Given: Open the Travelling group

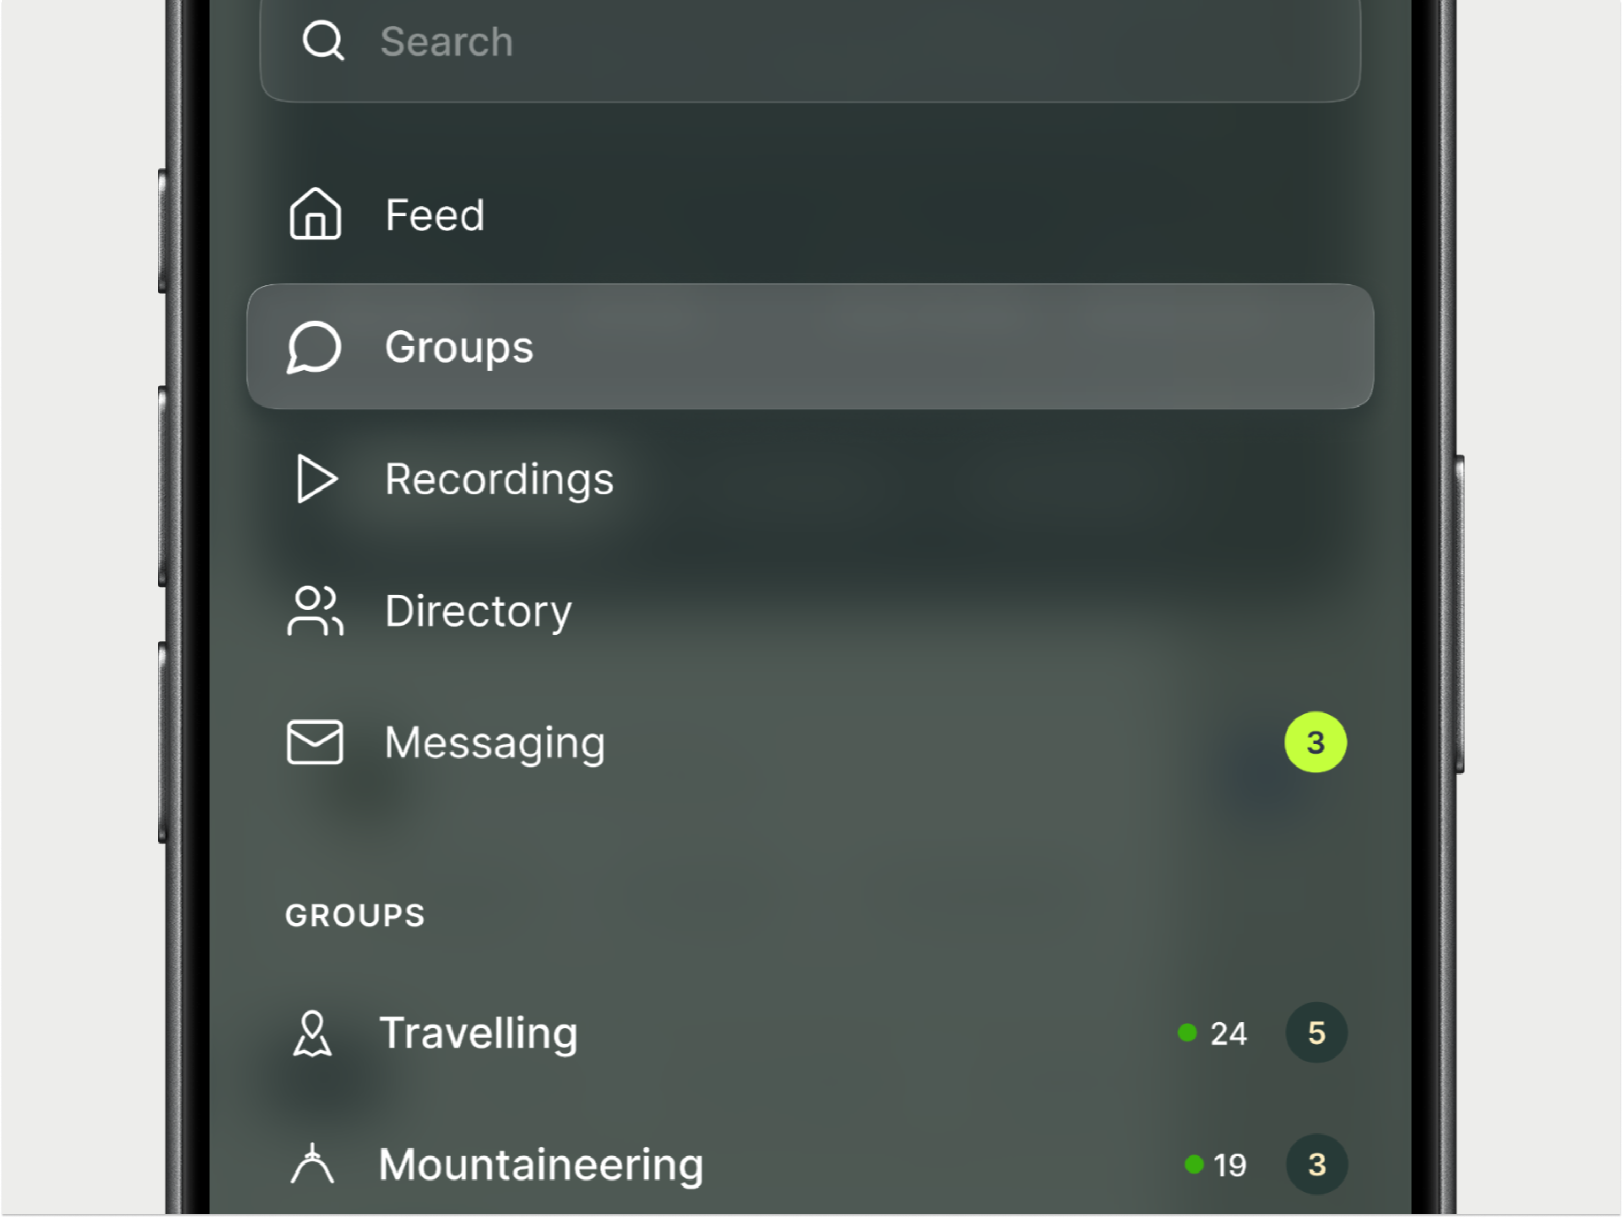Looking at the screenshot, I should [479, 1033].
